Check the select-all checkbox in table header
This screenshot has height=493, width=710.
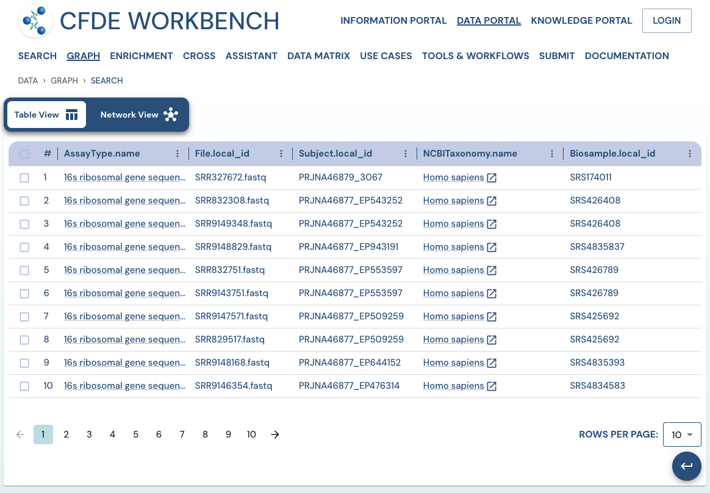click(24, 154)
